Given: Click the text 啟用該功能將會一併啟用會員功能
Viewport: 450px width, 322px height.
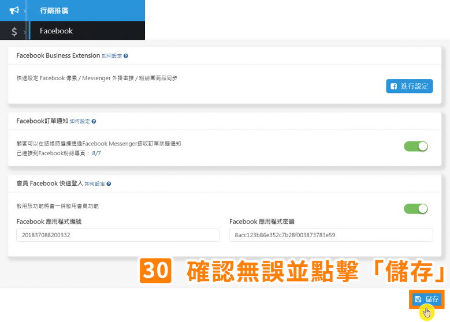Looking at the screenshot, I should [57, 206].
